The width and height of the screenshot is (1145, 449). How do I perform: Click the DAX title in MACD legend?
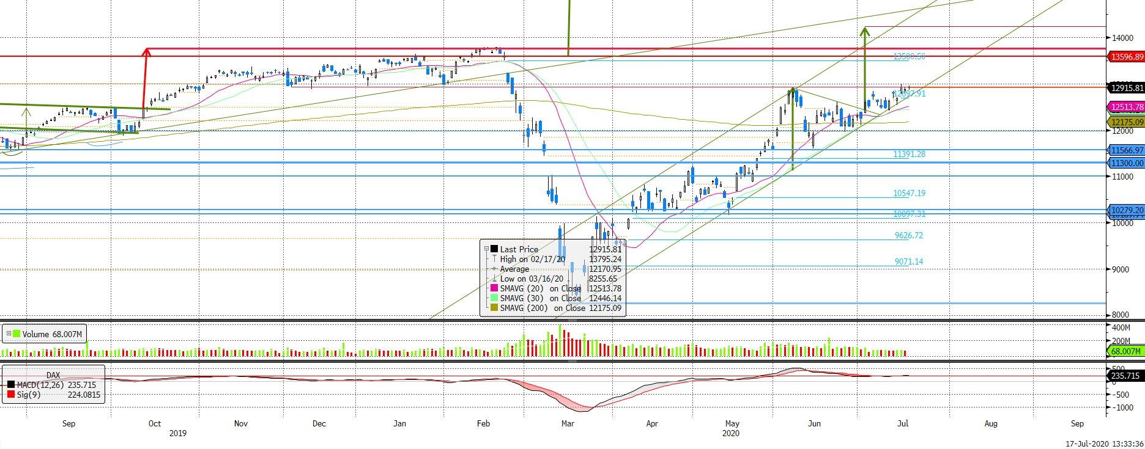click(54, 375)
